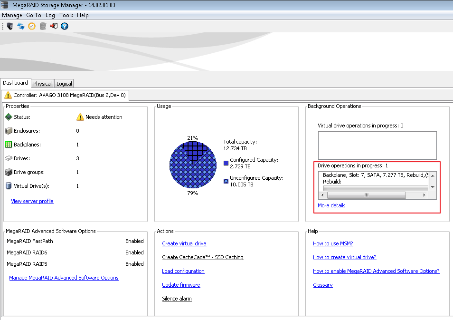Click the clock toolbar icon

pos(32,26)
